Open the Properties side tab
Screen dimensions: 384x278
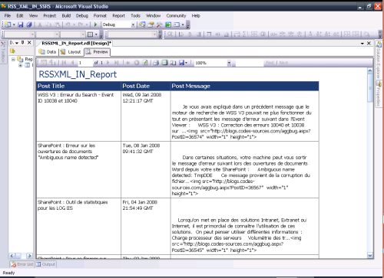coord(379,93)
